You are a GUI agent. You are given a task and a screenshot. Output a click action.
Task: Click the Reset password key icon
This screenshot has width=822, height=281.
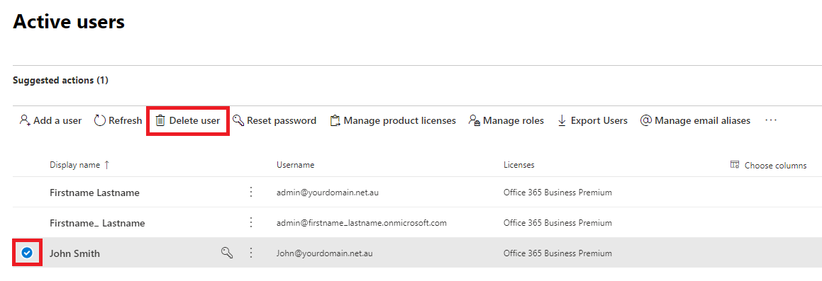(x=238, y=120)
